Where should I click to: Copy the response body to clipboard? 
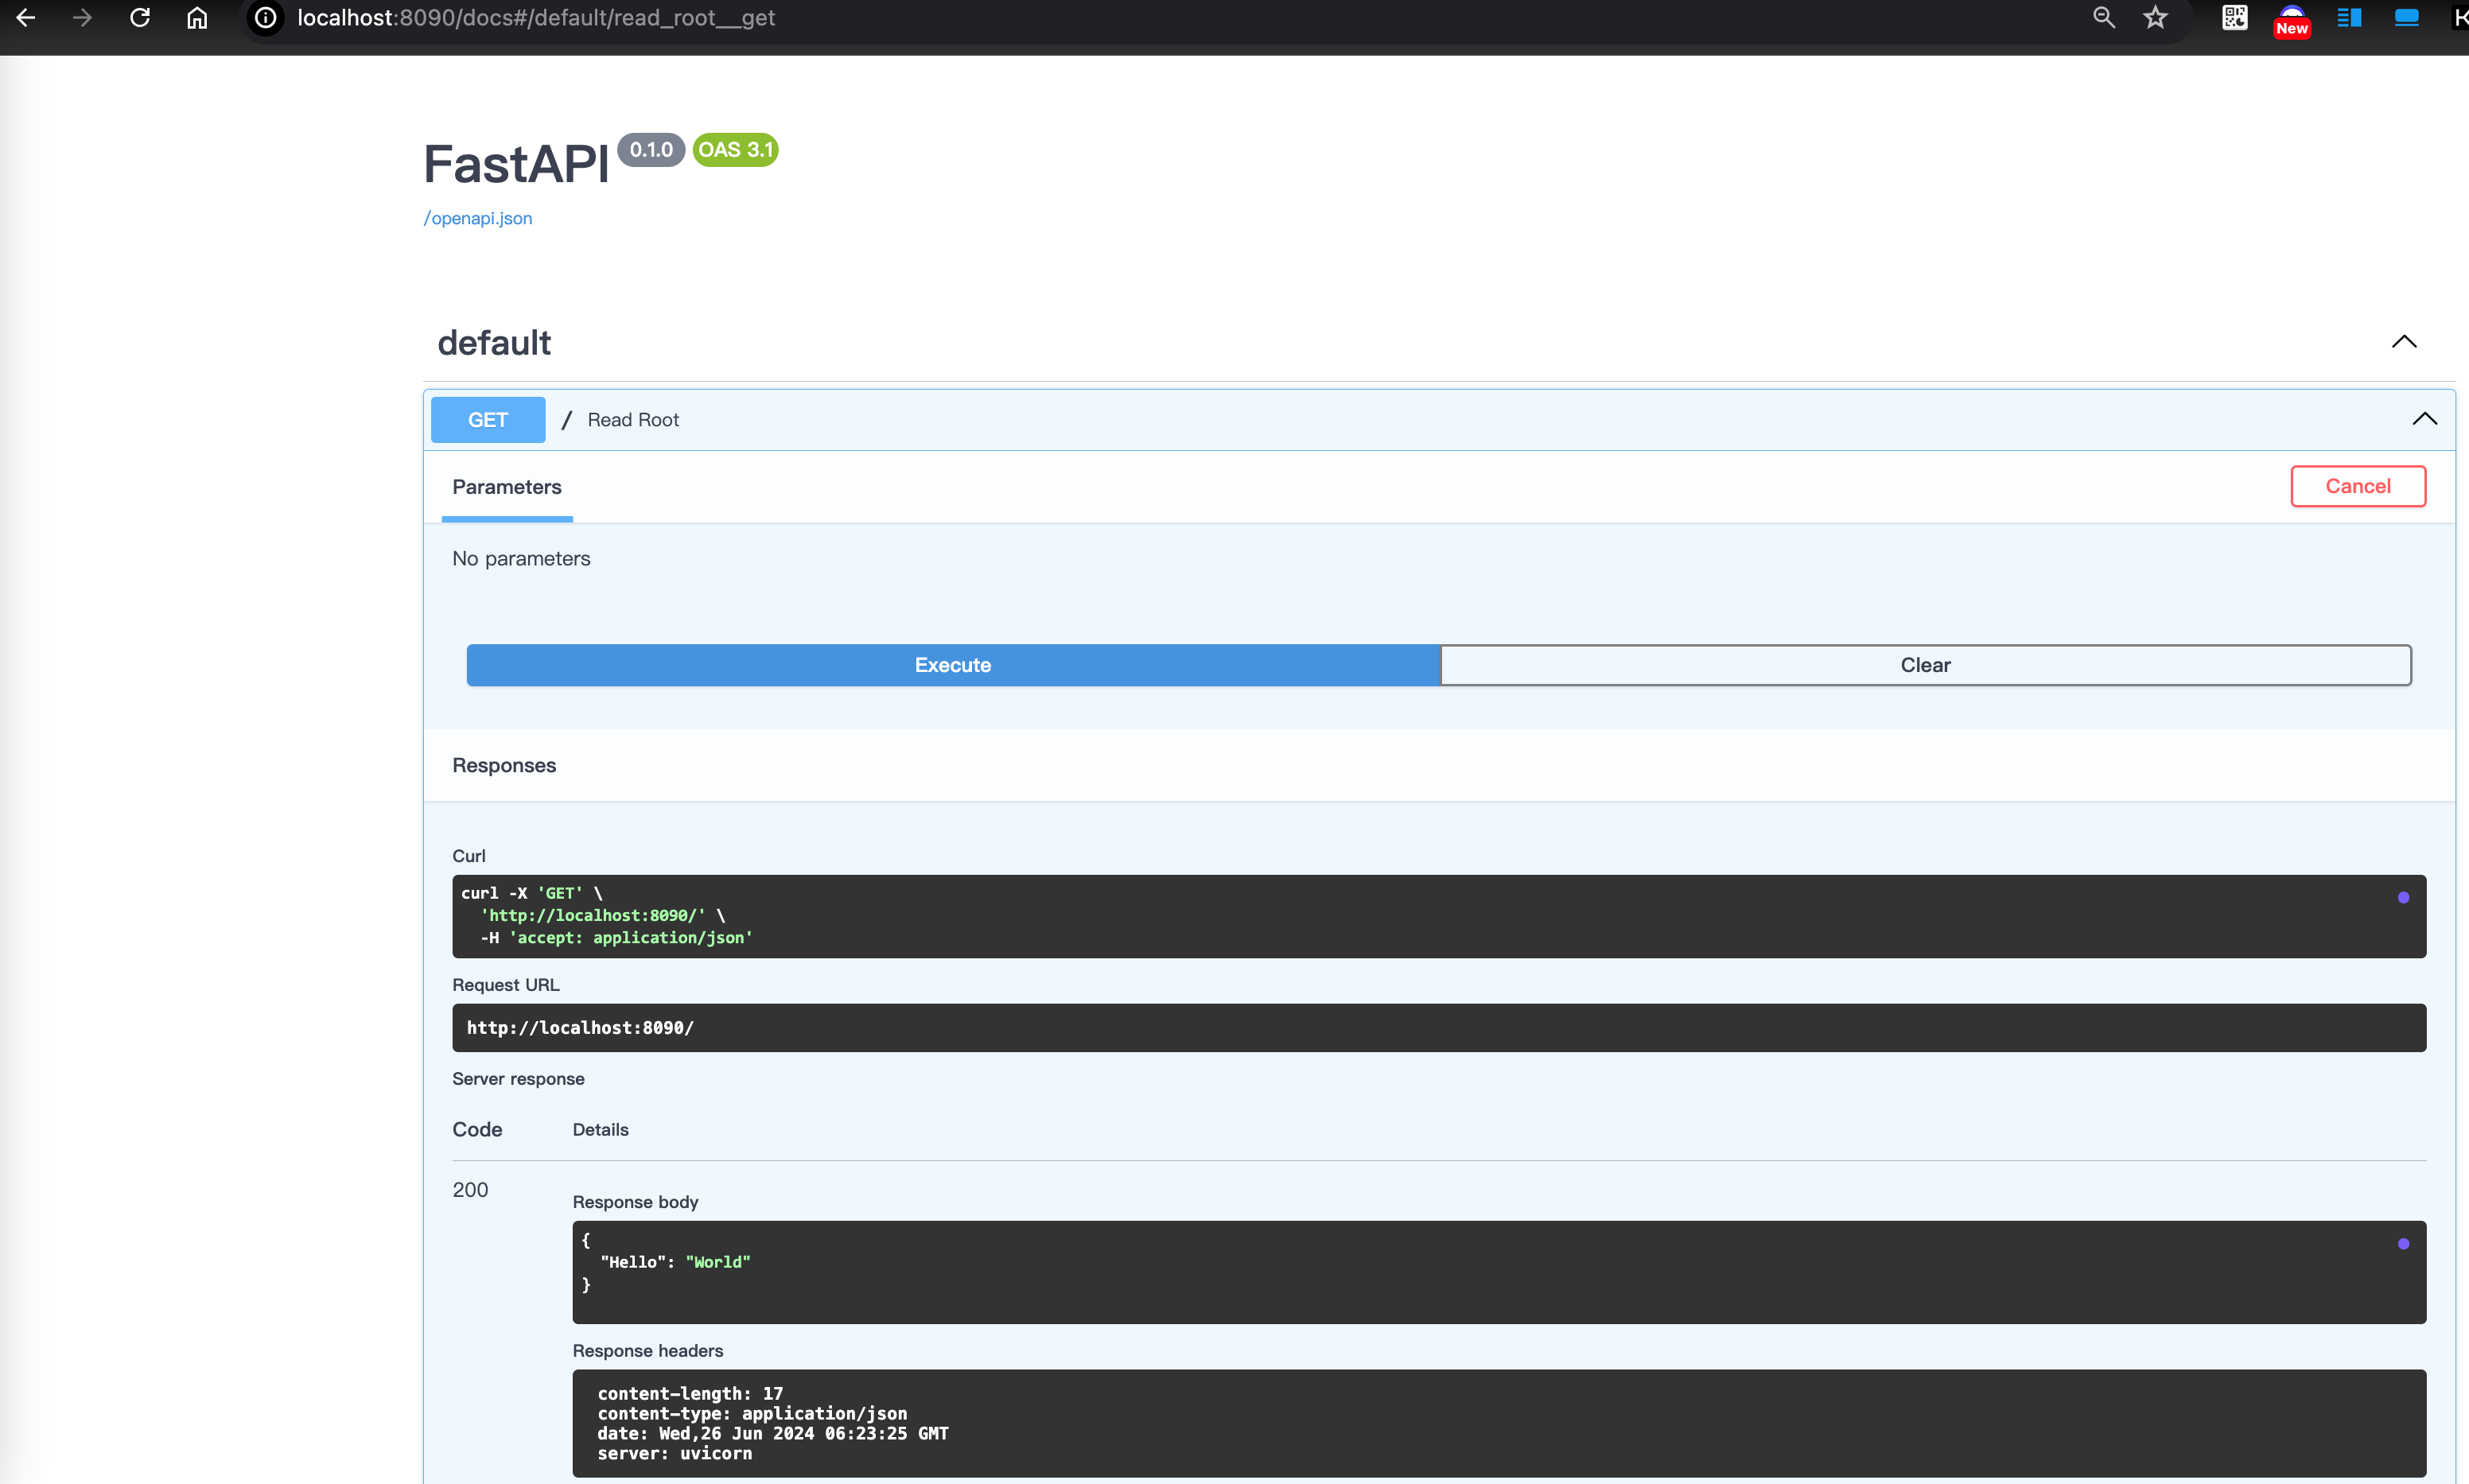(2403, 1244)
